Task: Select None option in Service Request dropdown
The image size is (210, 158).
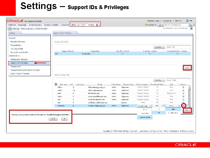Action: click(145, 110)
